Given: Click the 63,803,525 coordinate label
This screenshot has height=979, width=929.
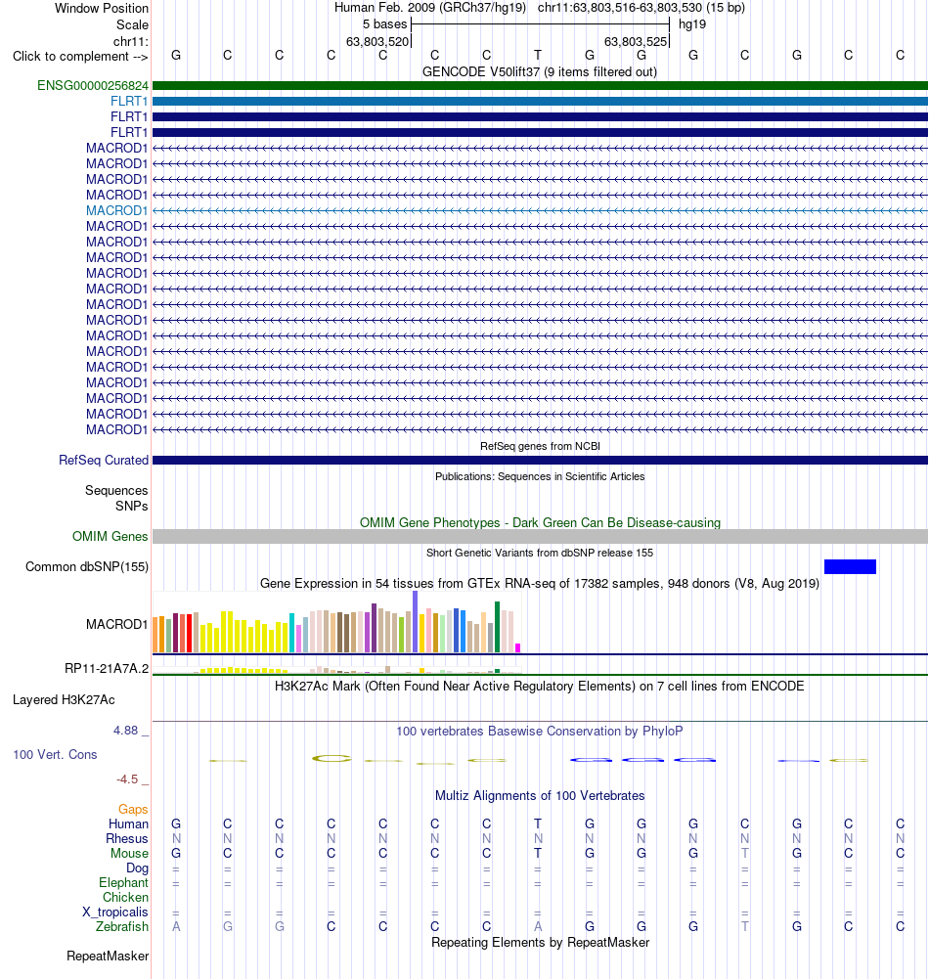Looking at the screenshot, I should (636, 42).
